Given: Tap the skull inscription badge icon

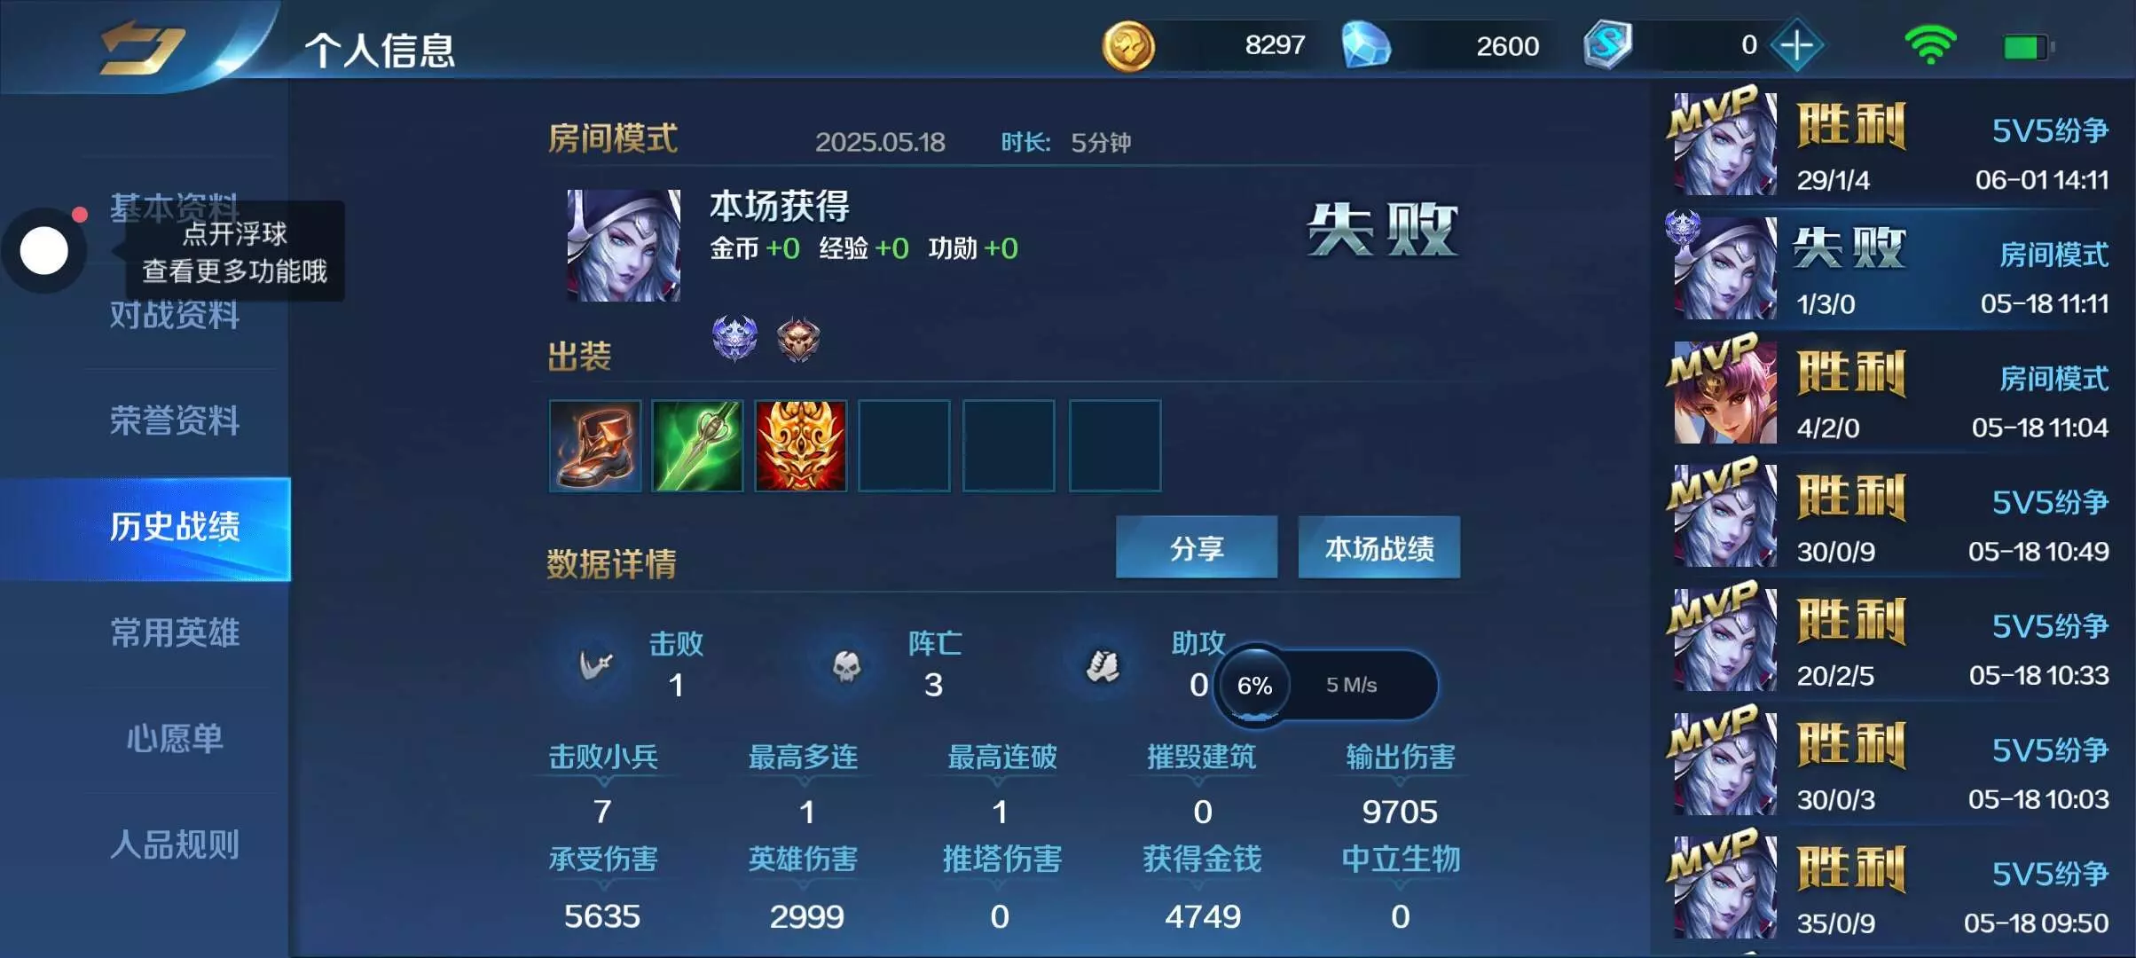Looking at the screenshot, I should click(798, 339).
